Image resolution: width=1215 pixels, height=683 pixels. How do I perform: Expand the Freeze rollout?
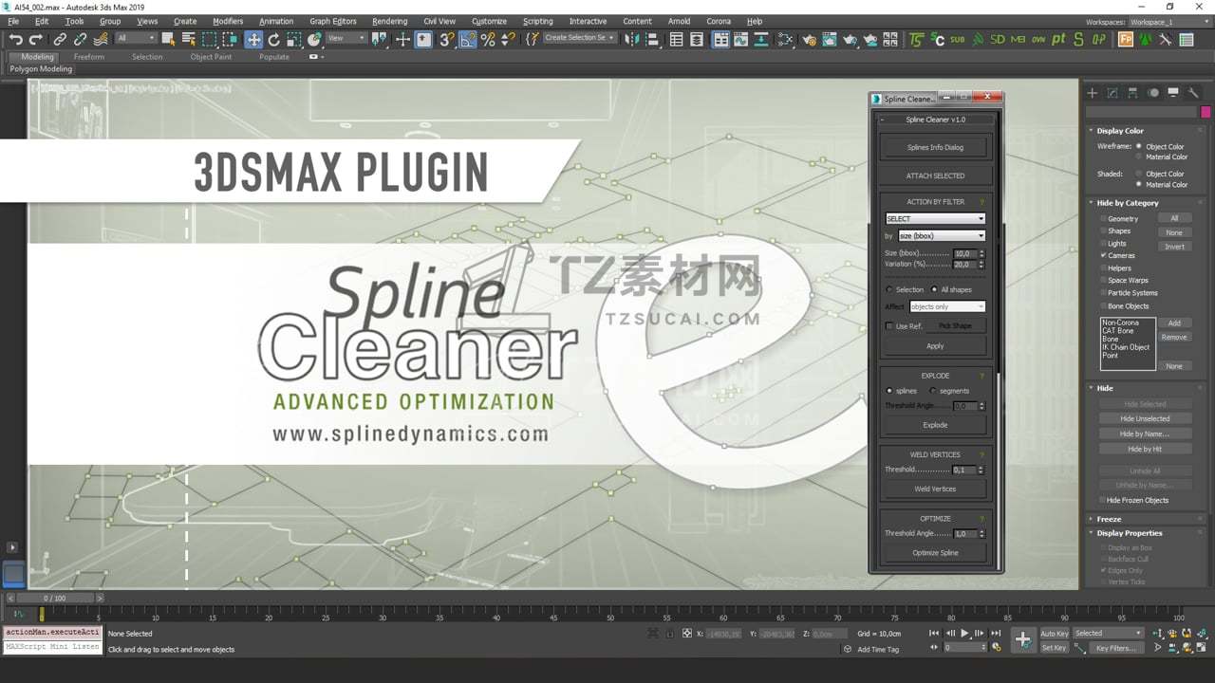point(1109,519)
